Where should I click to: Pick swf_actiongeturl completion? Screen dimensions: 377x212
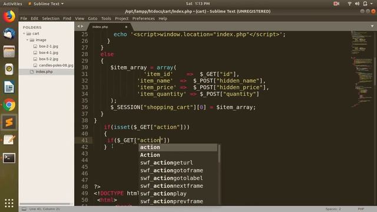178,163
